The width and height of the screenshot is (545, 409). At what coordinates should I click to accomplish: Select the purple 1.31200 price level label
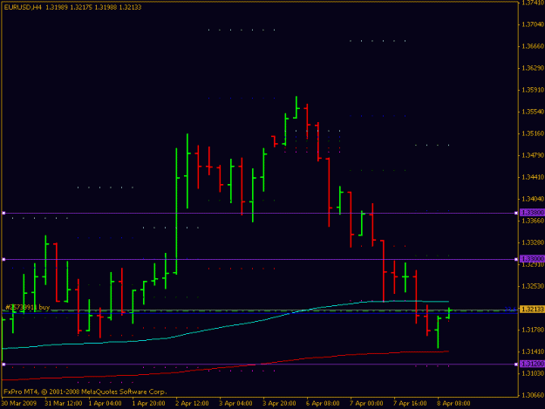(532, 364)
